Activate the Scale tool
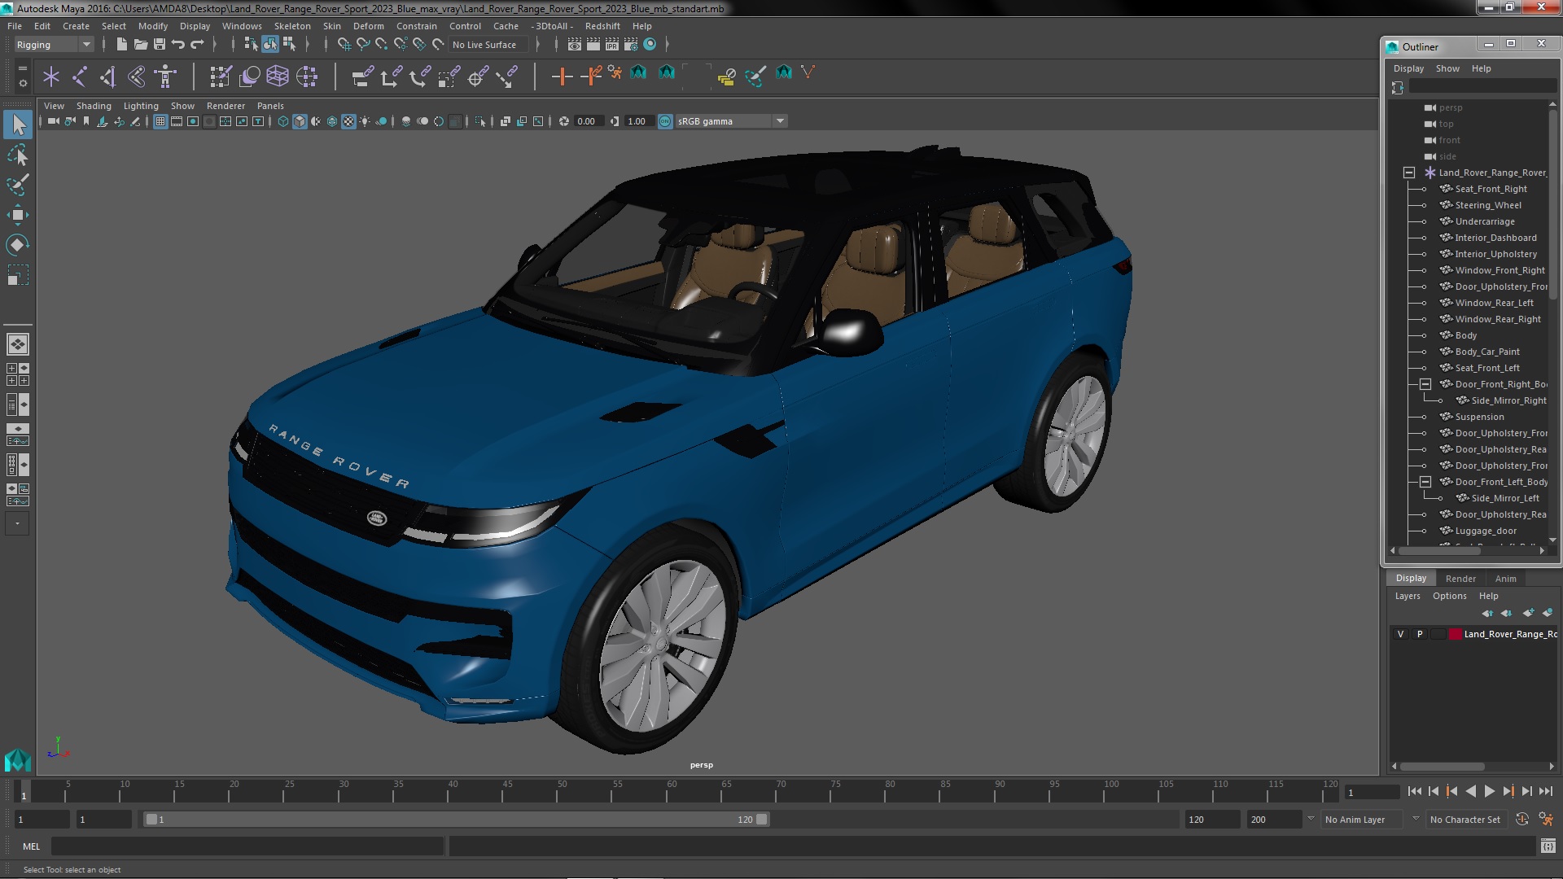Screen dimensions: 1563x879 [18, 275]
